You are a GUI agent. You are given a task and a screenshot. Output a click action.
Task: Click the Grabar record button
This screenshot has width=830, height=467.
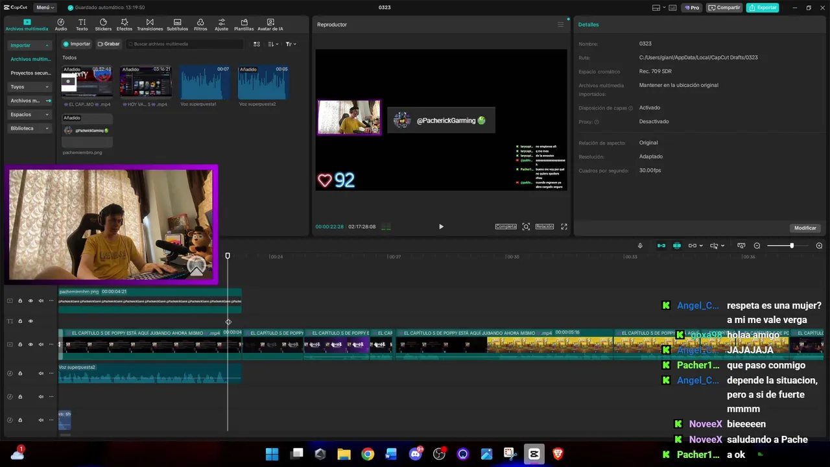[x=108, y=44]
